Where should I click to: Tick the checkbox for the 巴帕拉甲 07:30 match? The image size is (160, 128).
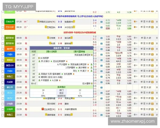click(3, 22)
